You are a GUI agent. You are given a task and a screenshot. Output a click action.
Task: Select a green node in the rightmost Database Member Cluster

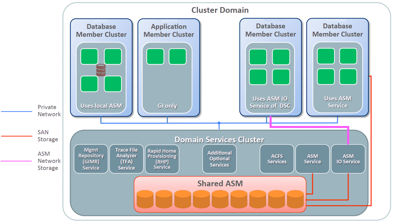click(x=326, y=56)
